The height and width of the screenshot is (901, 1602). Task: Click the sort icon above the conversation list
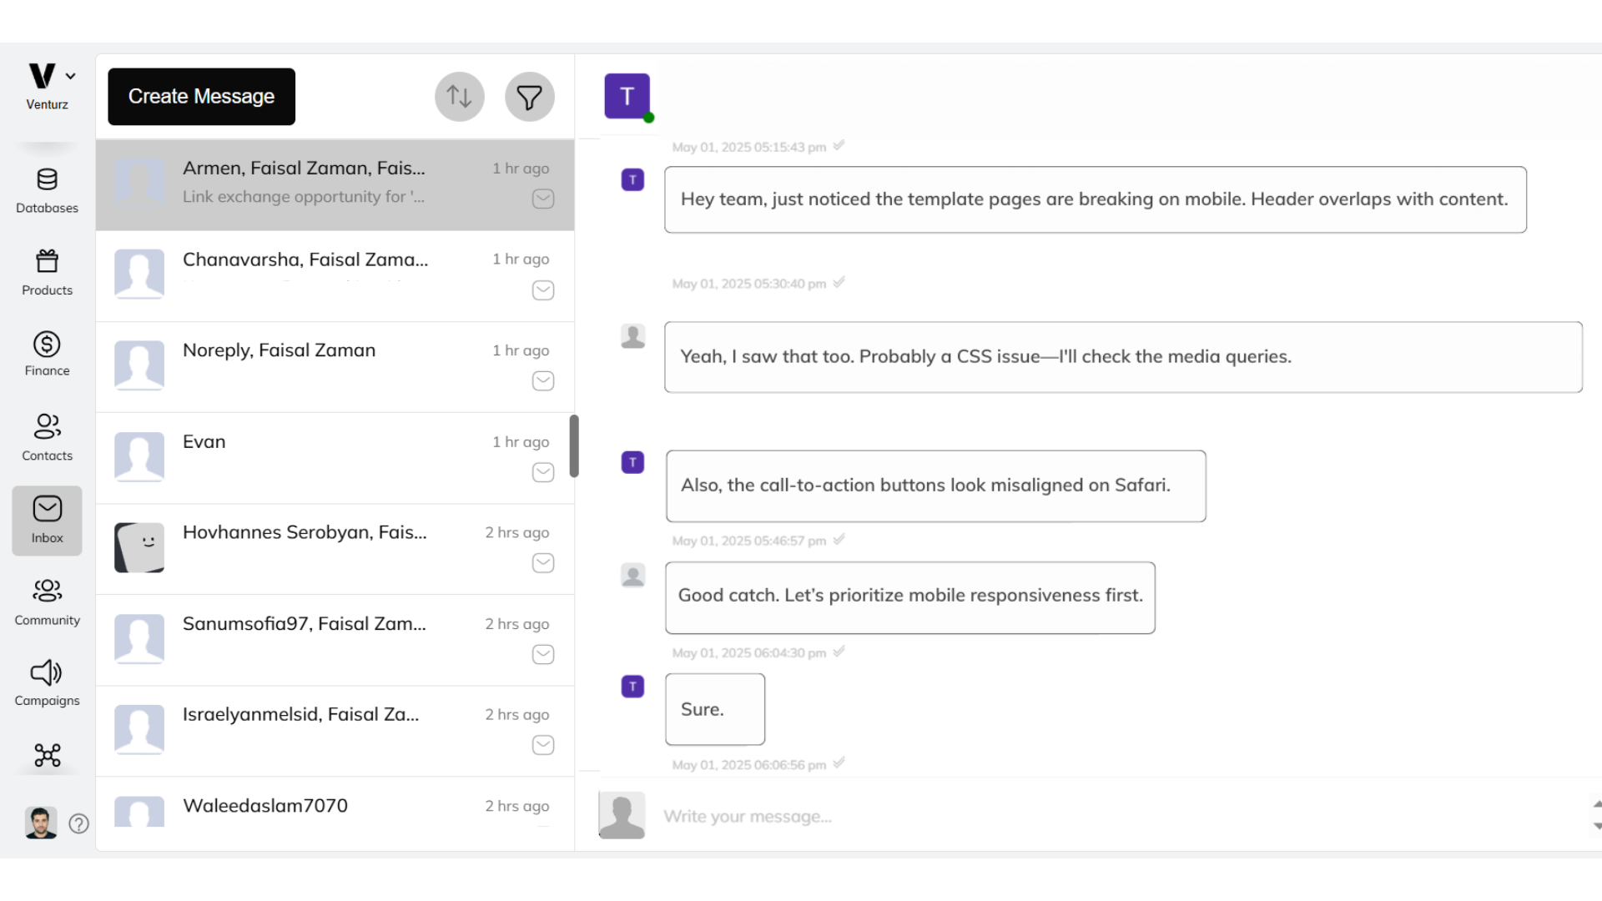coord(460,97)
